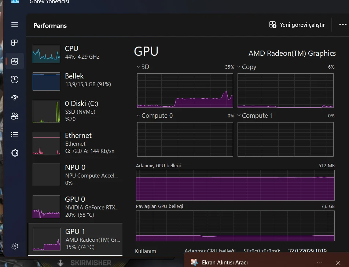This screenshot has height=267, width=349.
Task: Click the CPU usage mini graph thumbnail
Action: click(x=46, y=54)
